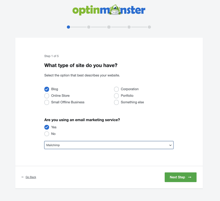
Task: Click the second progress dot
Action: coord(89,27)
